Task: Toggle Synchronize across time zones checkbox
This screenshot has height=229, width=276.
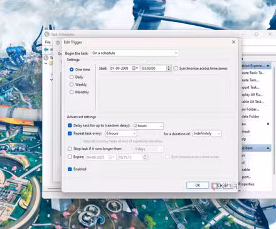Action: pos(176,69)
